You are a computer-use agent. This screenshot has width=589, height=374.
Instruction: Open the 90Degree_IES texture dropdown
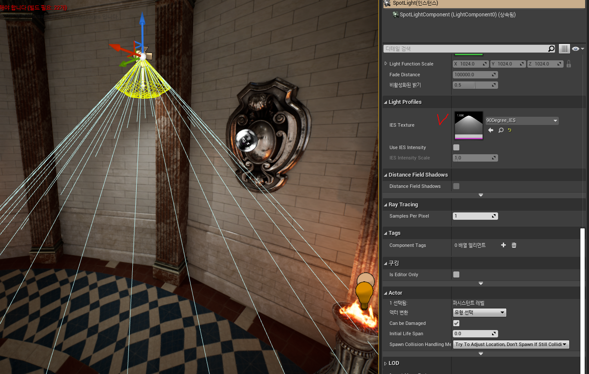coord(522,121)
